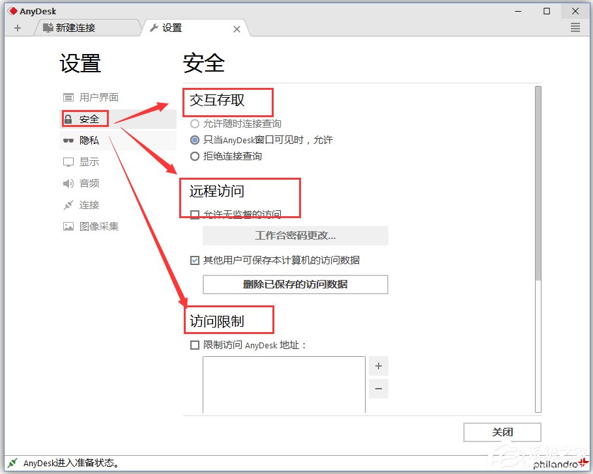Viewport: 593px width, 474px height.
Task: Open the 显示 display settings
Action: click(88, 161)
